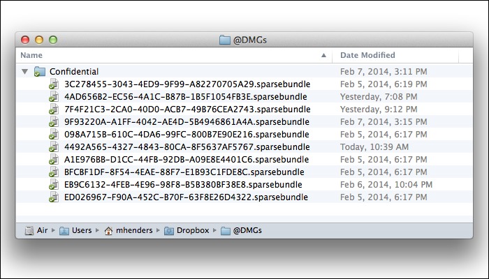Click file icon for ED026967 sparsebundle
The image size is (489, 279).
click(54, 197)
